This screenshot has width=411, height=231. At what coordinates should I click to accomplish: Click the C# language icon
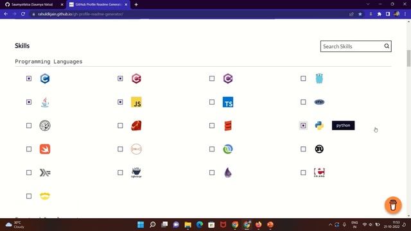coord(228,78)
